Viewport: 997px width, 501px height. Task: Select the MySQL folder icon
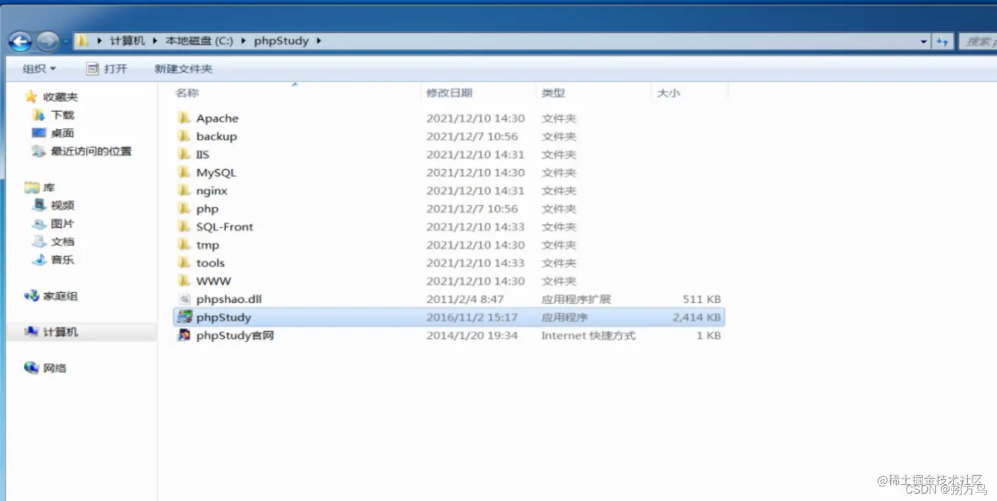(184, 172)
